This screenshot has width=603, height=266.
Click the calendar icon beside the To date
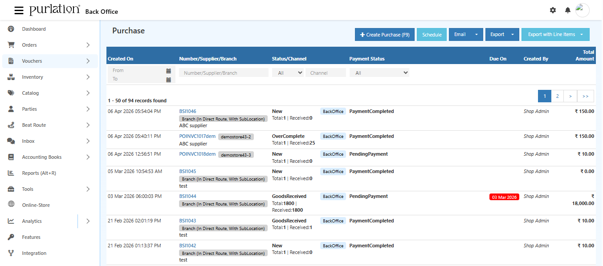168,80
